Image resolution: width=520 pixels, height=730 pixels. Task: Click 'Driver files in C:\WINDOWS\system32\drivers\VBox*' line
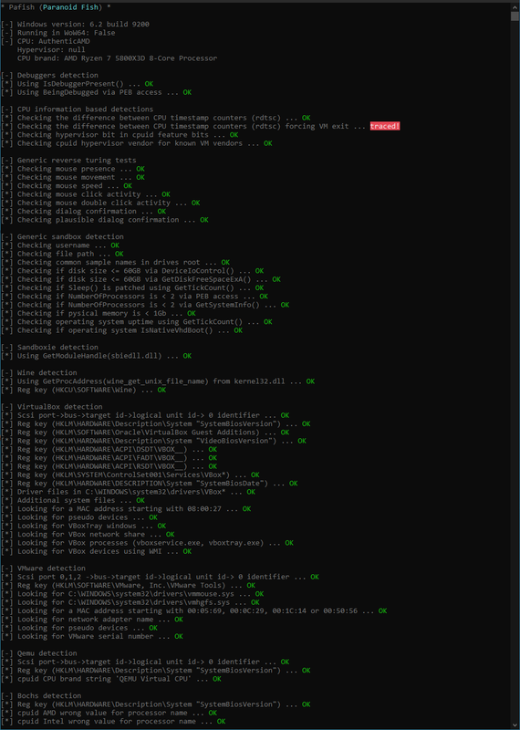(x=128, y=492)
